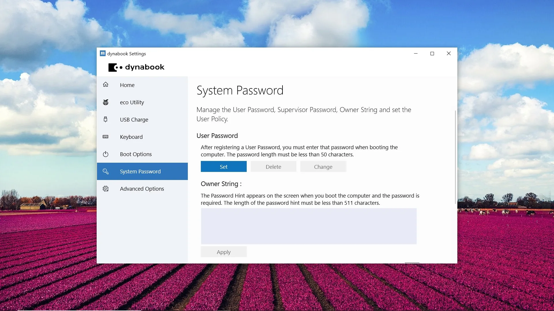
Task: Click the dynabook Settings title bar icon
Action: pyautogui.click(x=103, y=54)
